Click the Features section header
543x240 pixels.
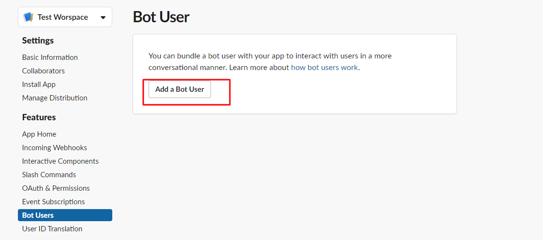pos(39,117)
